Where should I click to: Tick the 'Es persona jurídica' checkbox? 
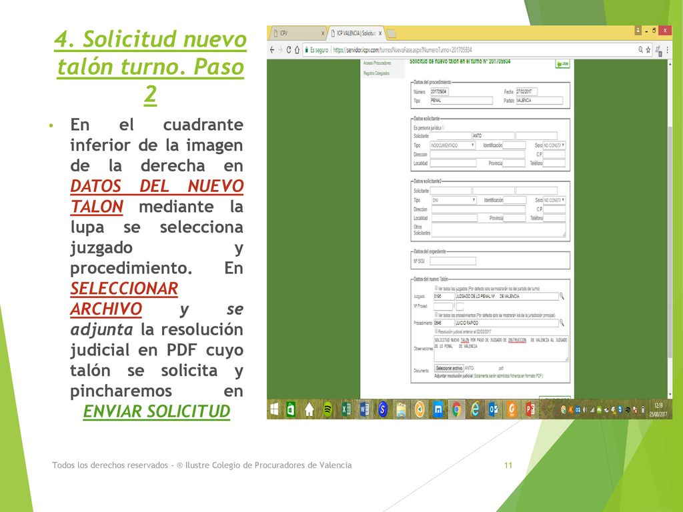coord(444,127)
